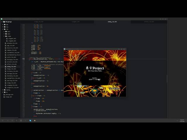Screen dimensions: 187x140
Task: Switch to the stage01.dnh editor tab
Action: pos(76,22)
